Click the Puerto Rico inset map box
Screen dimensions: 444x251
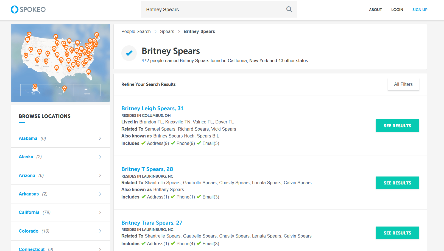[87, 90]
